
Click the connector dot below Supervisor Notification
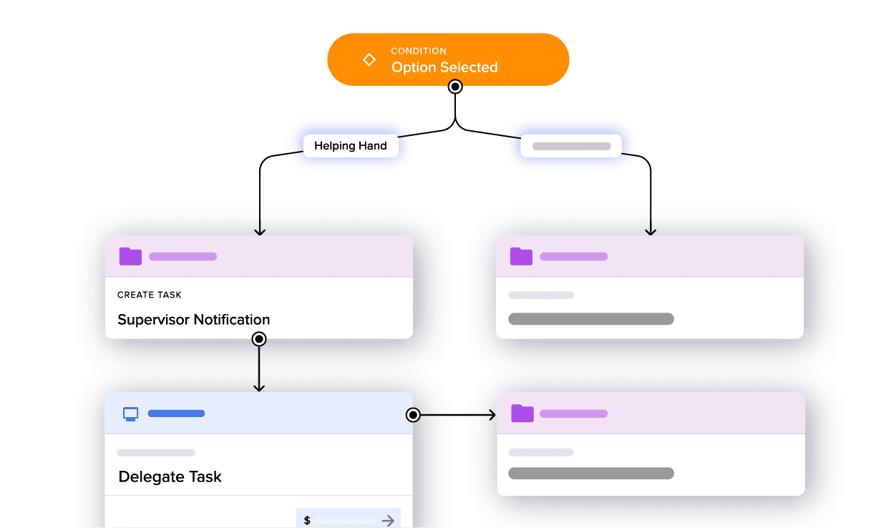[259, 338]
